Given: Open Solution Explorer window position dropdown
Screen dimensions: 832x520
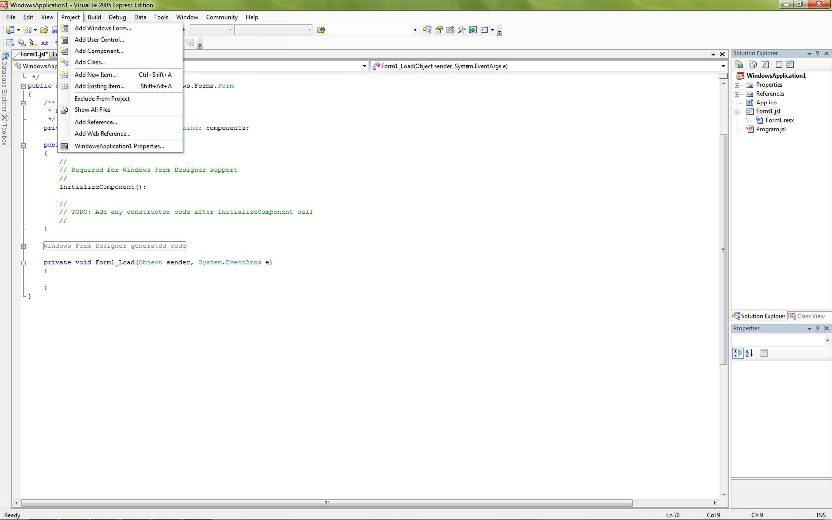Looking at the screenshot, I should pos(809,53).
